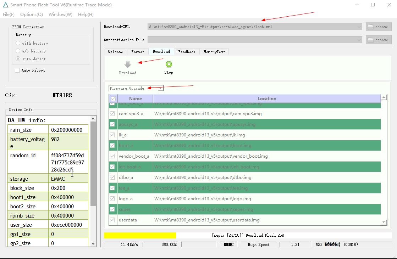397x259 pixels.
Task: Click the yellow download progress bar
Action: [140, 235]
